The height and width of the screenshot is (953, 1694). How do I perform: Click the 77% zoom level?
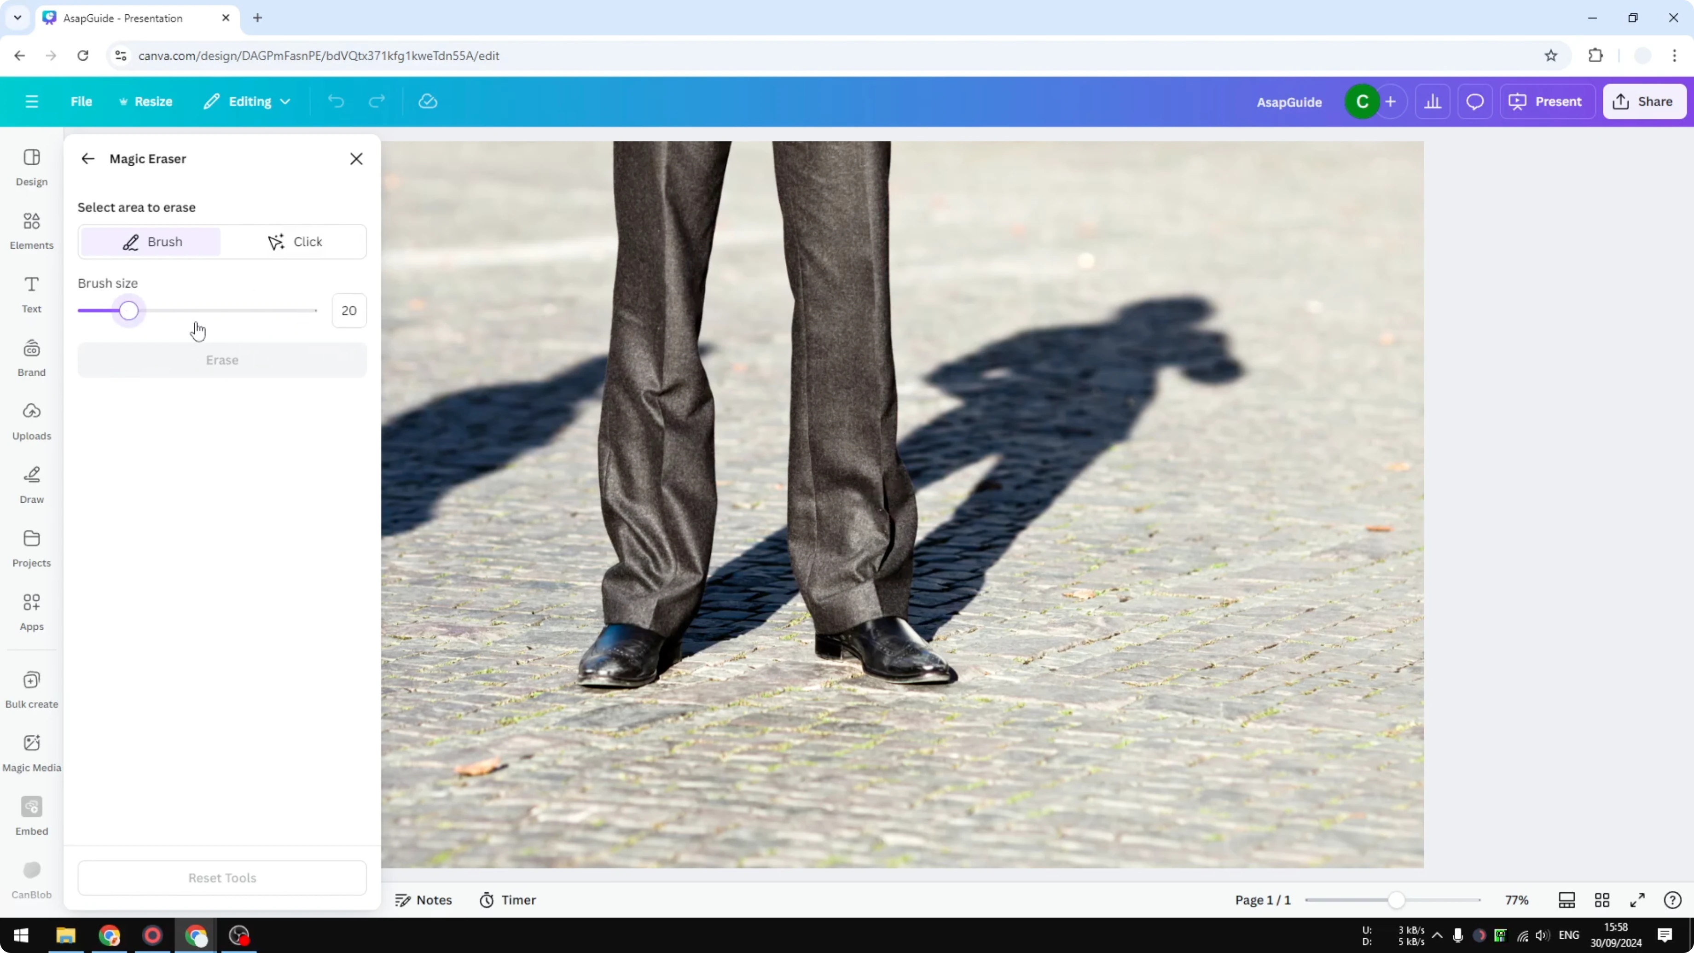coord(1517,900)
